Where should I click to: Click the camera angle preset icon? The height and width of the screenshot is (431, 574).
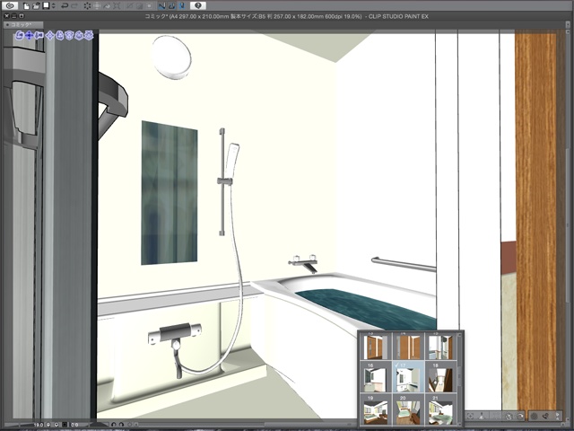tap(509, 417)
